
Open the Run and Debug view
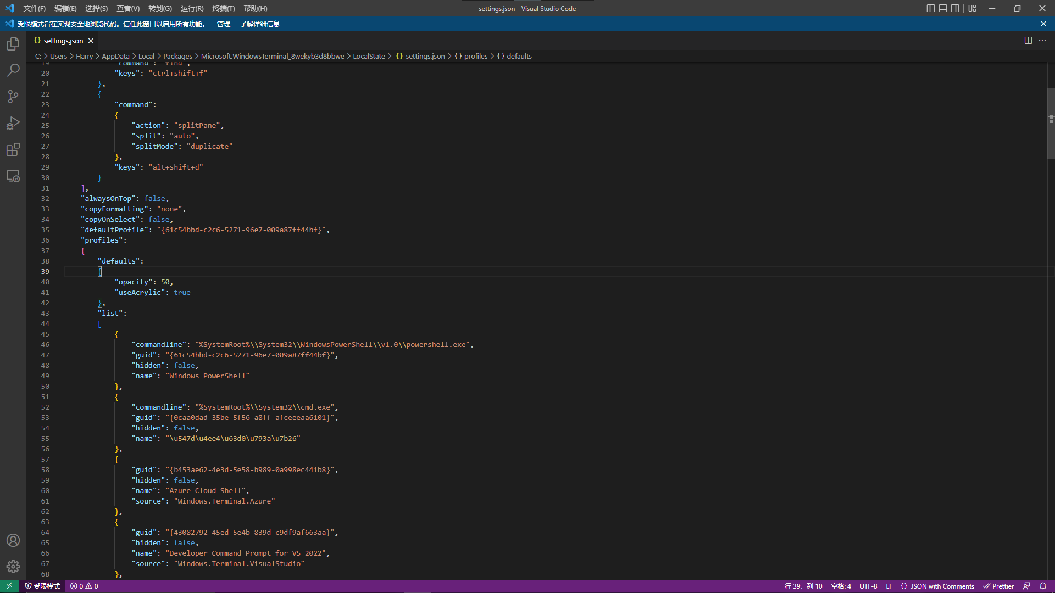click(x=13, y=123)
